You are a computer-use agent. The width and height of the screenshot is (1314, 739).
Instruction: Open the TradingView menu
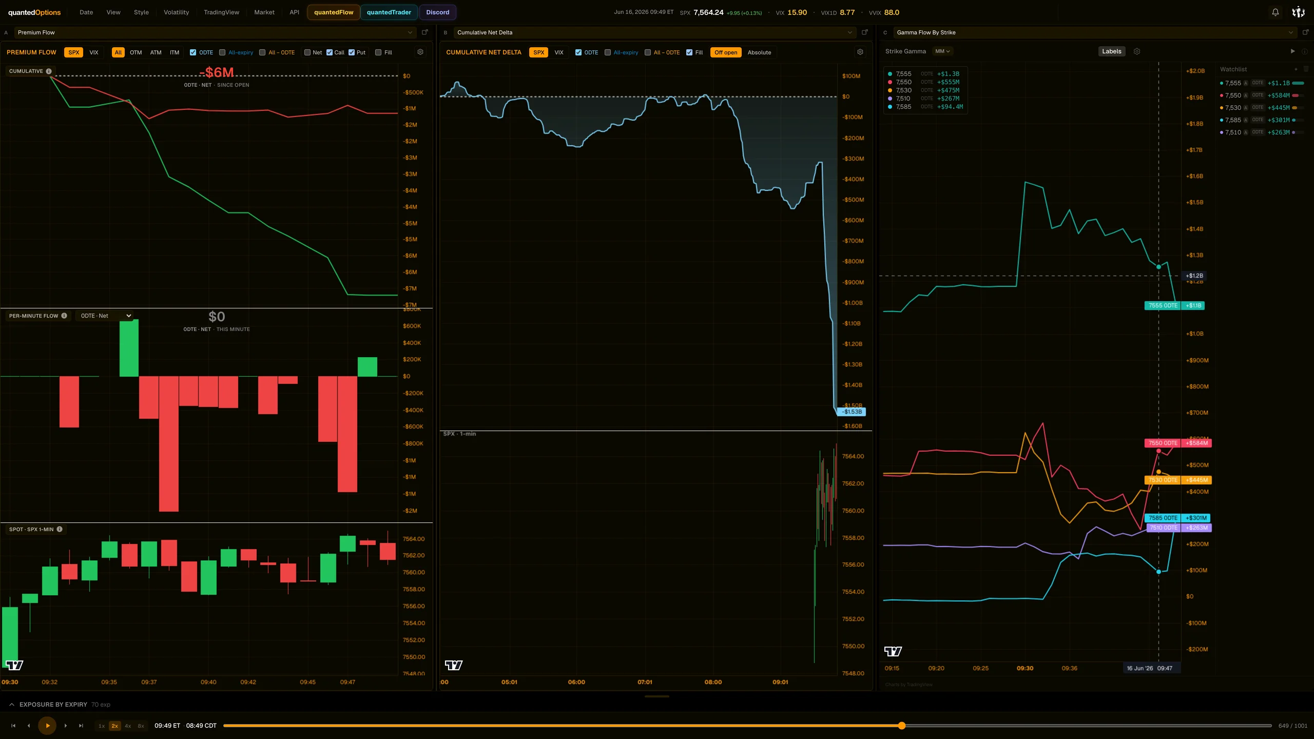click(221, 12)
